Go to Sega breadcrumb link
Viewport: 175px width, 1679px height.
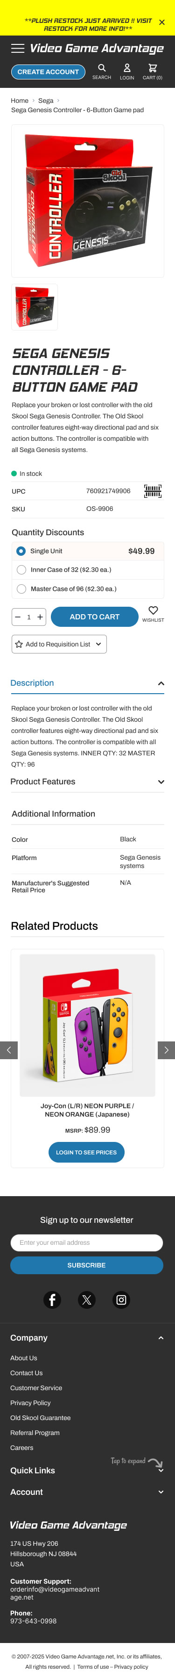click(x=46, y=100)
